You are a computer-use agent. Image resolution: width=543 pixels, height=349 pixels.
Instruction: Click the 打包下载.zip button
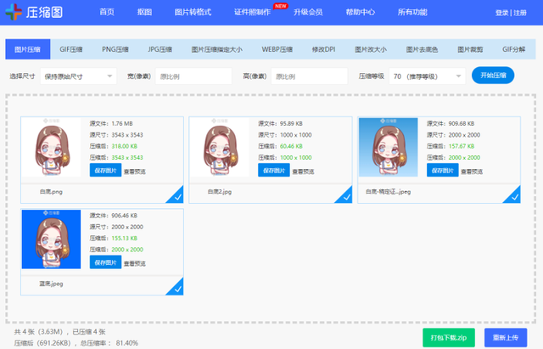[449, 338]
